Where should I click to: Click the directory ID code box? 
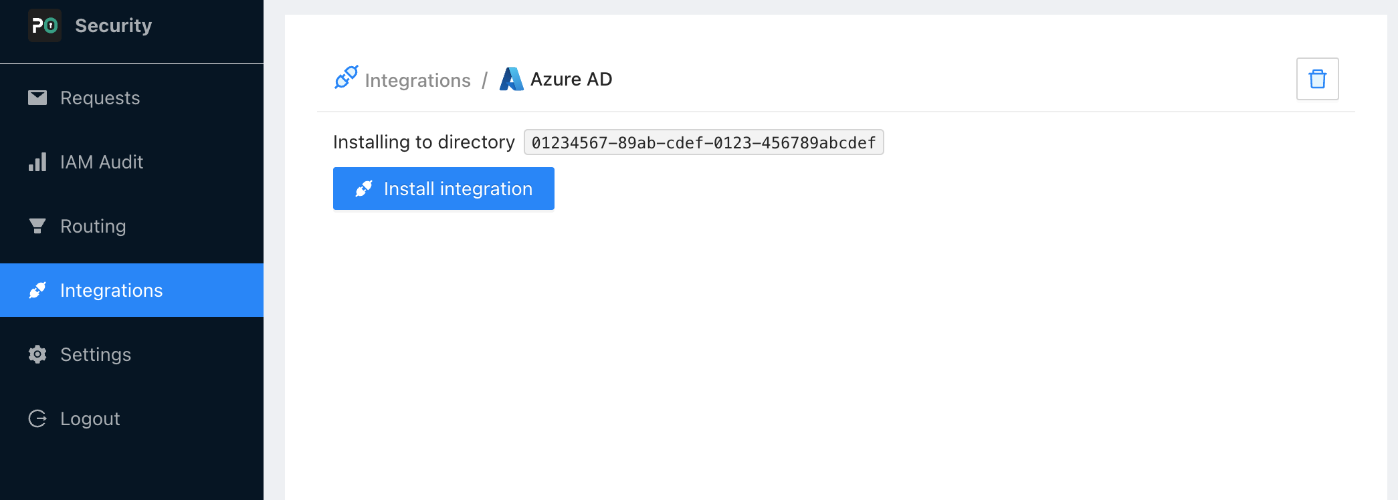coord(703,142)
